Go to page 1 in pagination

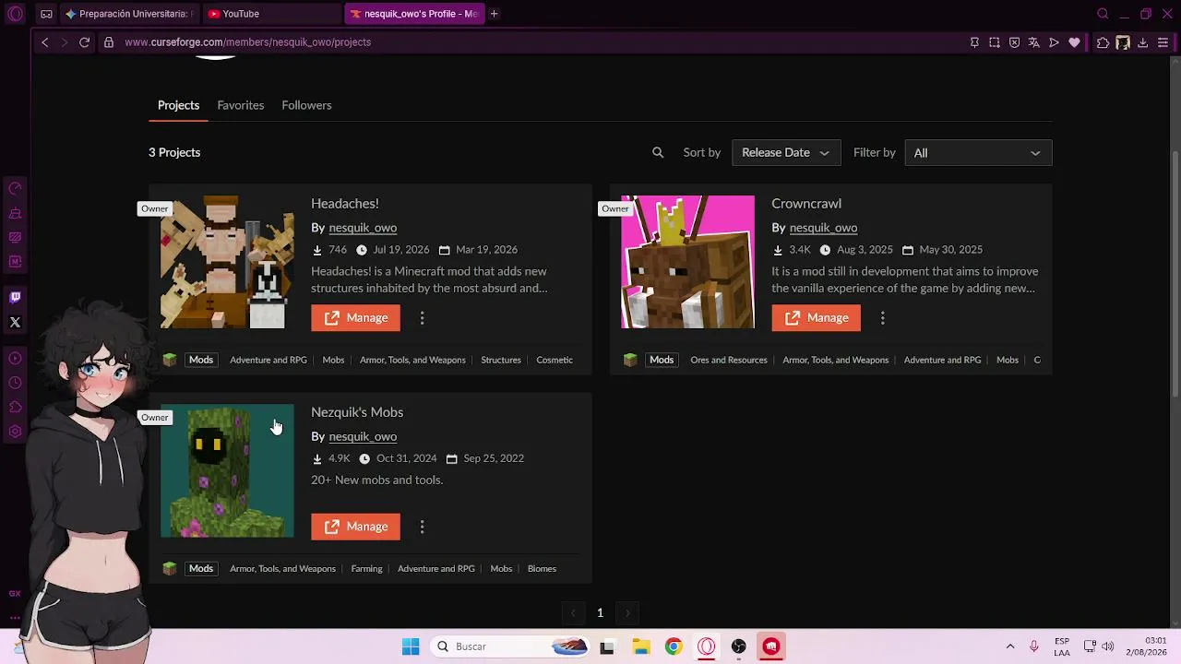(600, 612)
